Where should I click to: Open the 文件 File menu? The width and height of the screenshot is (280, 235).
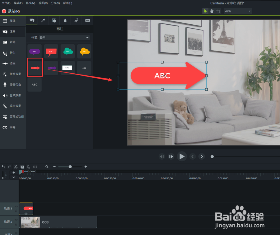(6, 3)
